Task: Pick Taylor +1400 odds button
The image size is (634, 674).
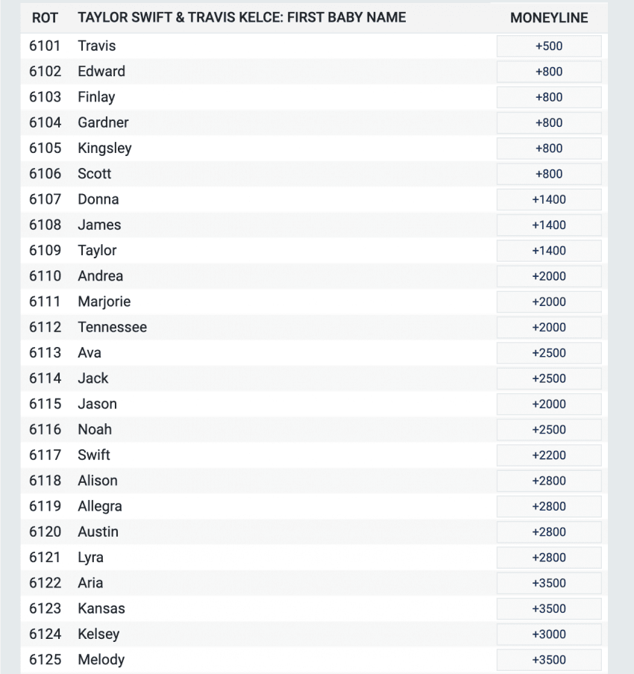Action: pos(549,251)
